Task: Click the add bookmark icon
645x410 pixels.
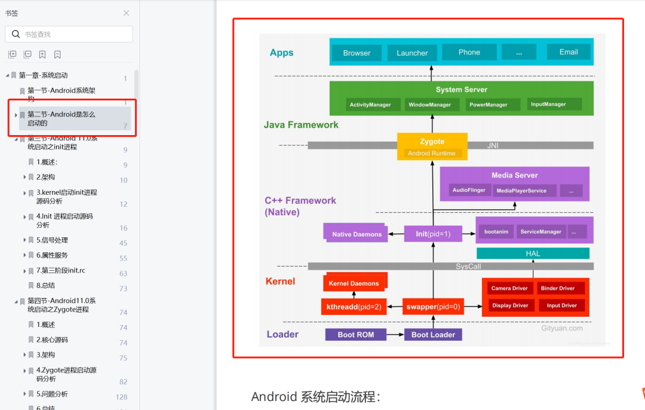Action: point(42,54)
